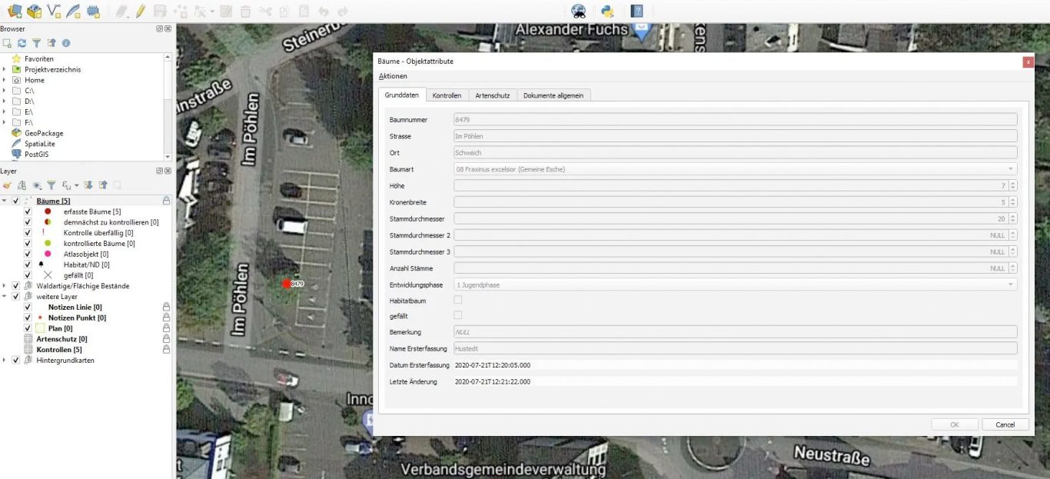The image size is (1050, 479).
Task: Open the Entwicklungsphase dropdown
Action: pos(1010,284)
